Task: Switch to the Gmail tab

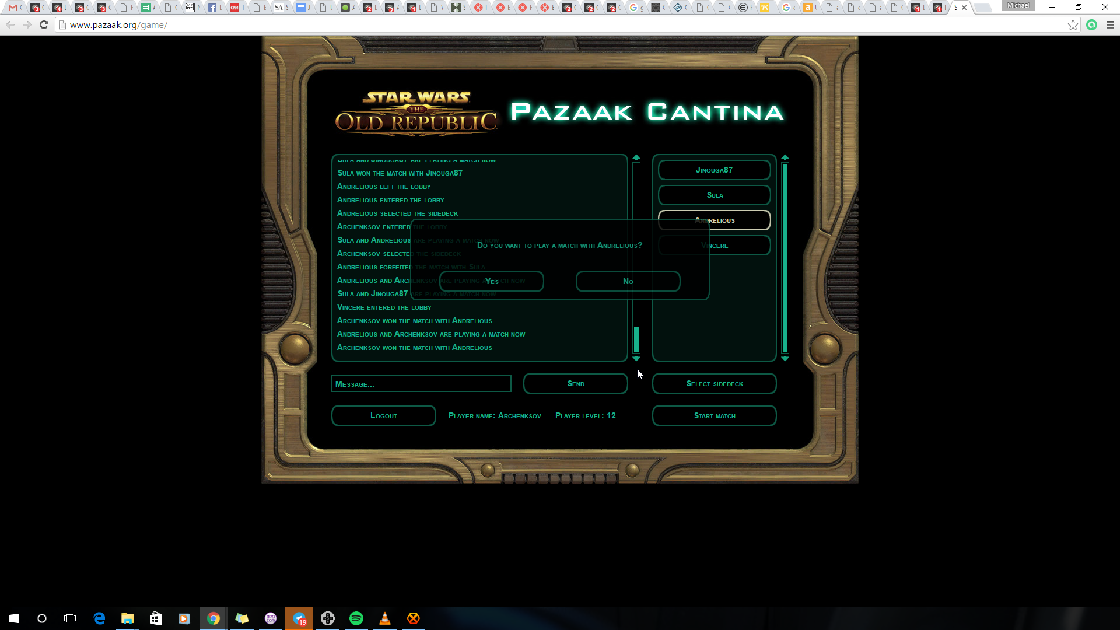Action: [15, 8]
